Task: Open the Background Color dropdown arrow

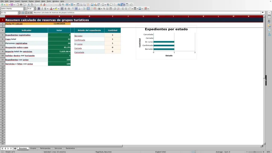Action: (58, 9)
